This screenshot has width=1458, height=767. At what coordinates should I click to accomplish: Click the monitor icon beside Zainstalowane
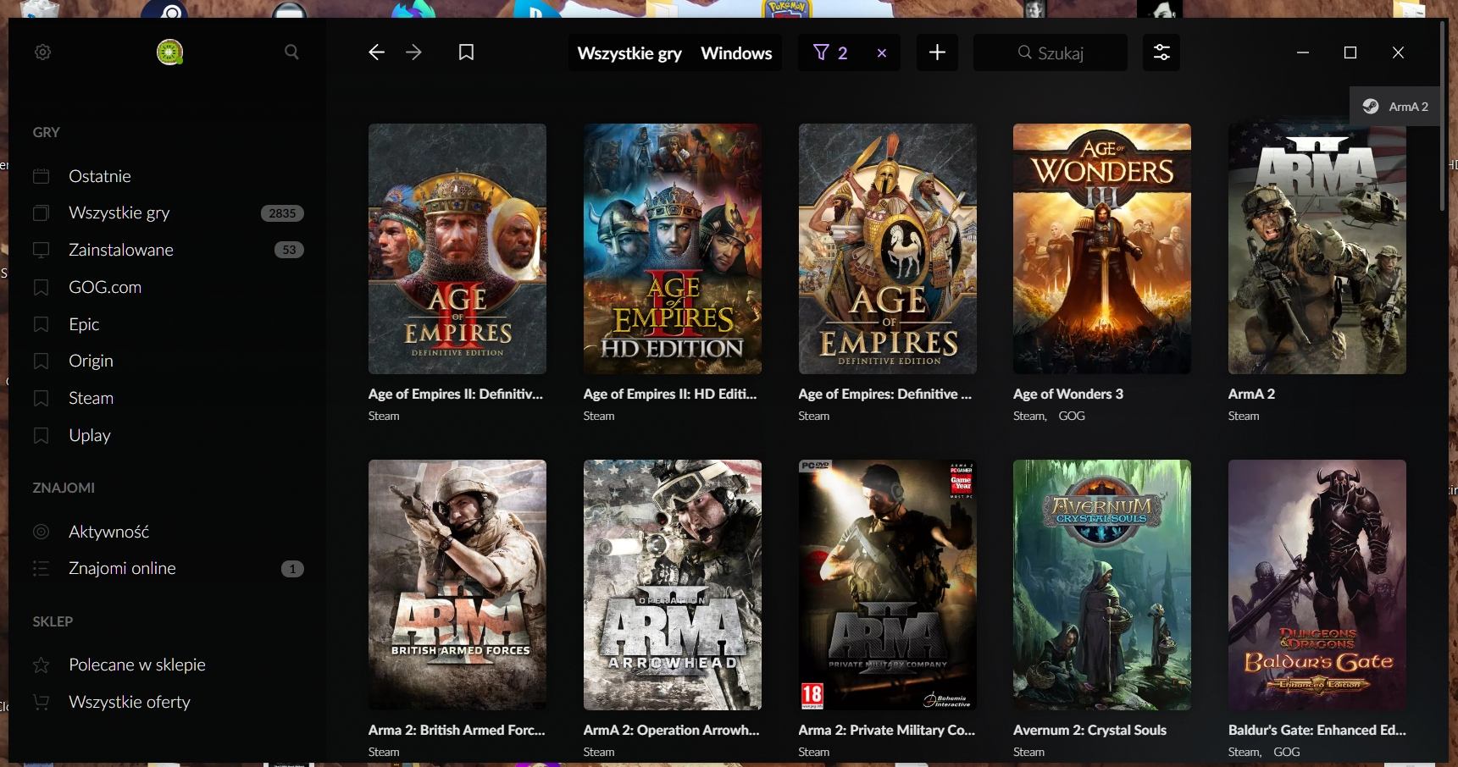41,250
